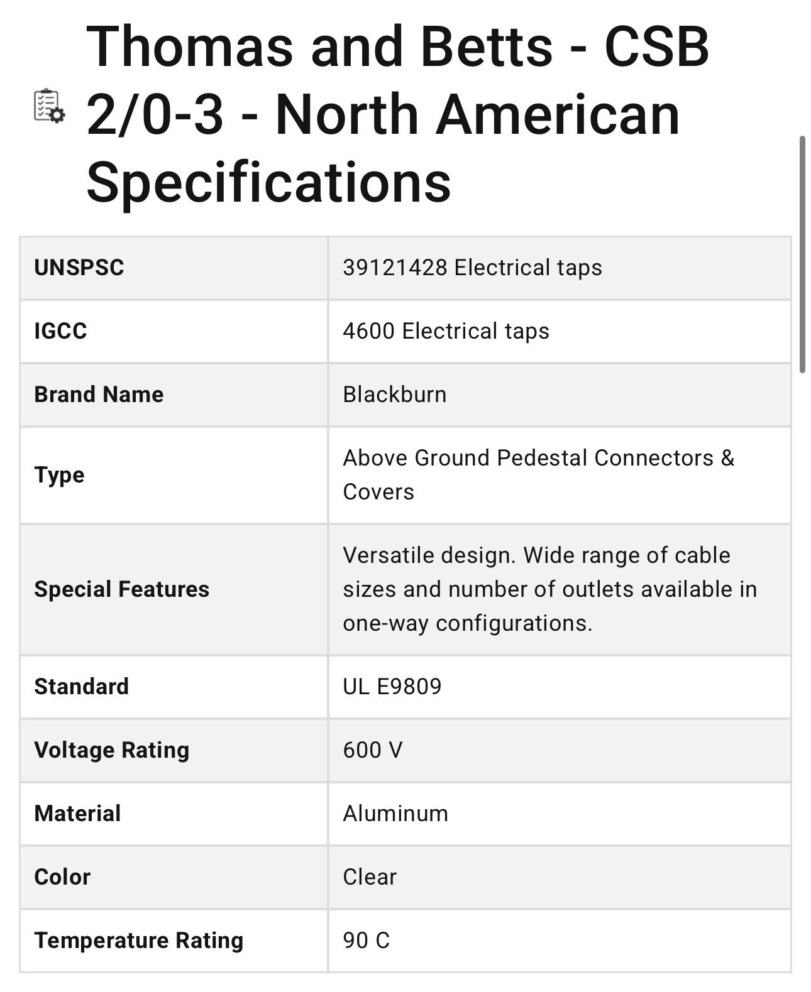Image resolution: width=811 pixels, height=992 pixels.
Task: Click the specifications clipboard gear icon
Action: coord(49,106)
